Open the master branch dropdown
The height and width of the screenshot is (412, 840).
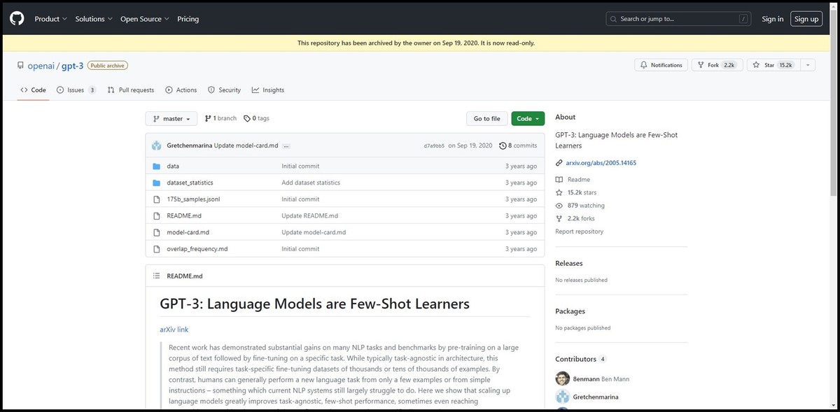(x=171, y=119)
